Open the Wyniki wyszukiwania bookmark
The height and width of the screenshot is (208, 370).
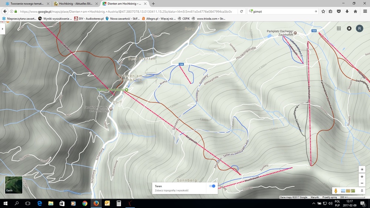click(55, 19)
